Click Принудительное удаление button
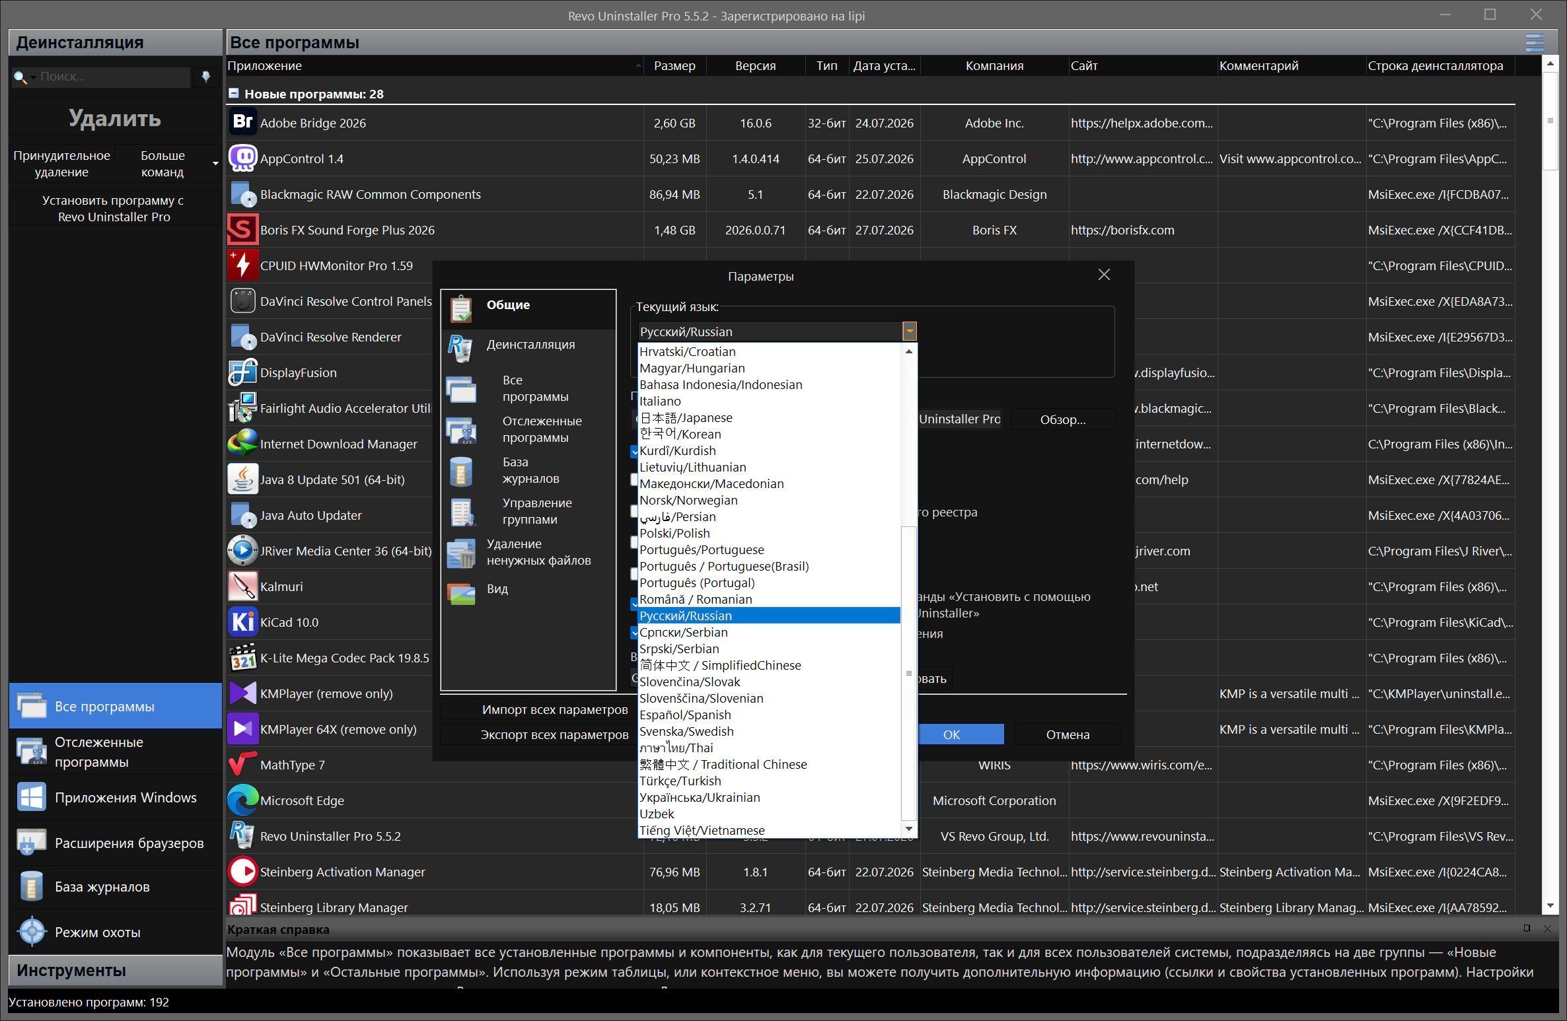Image resolution: width=1567 pixels, height=1021 pixels. click(x=61, y=164)
